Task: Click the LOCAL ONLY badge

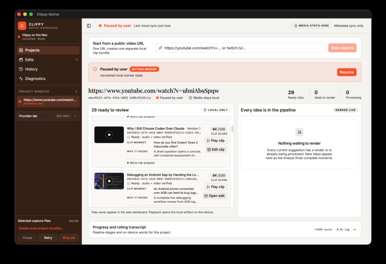Action: coord(216,110)
